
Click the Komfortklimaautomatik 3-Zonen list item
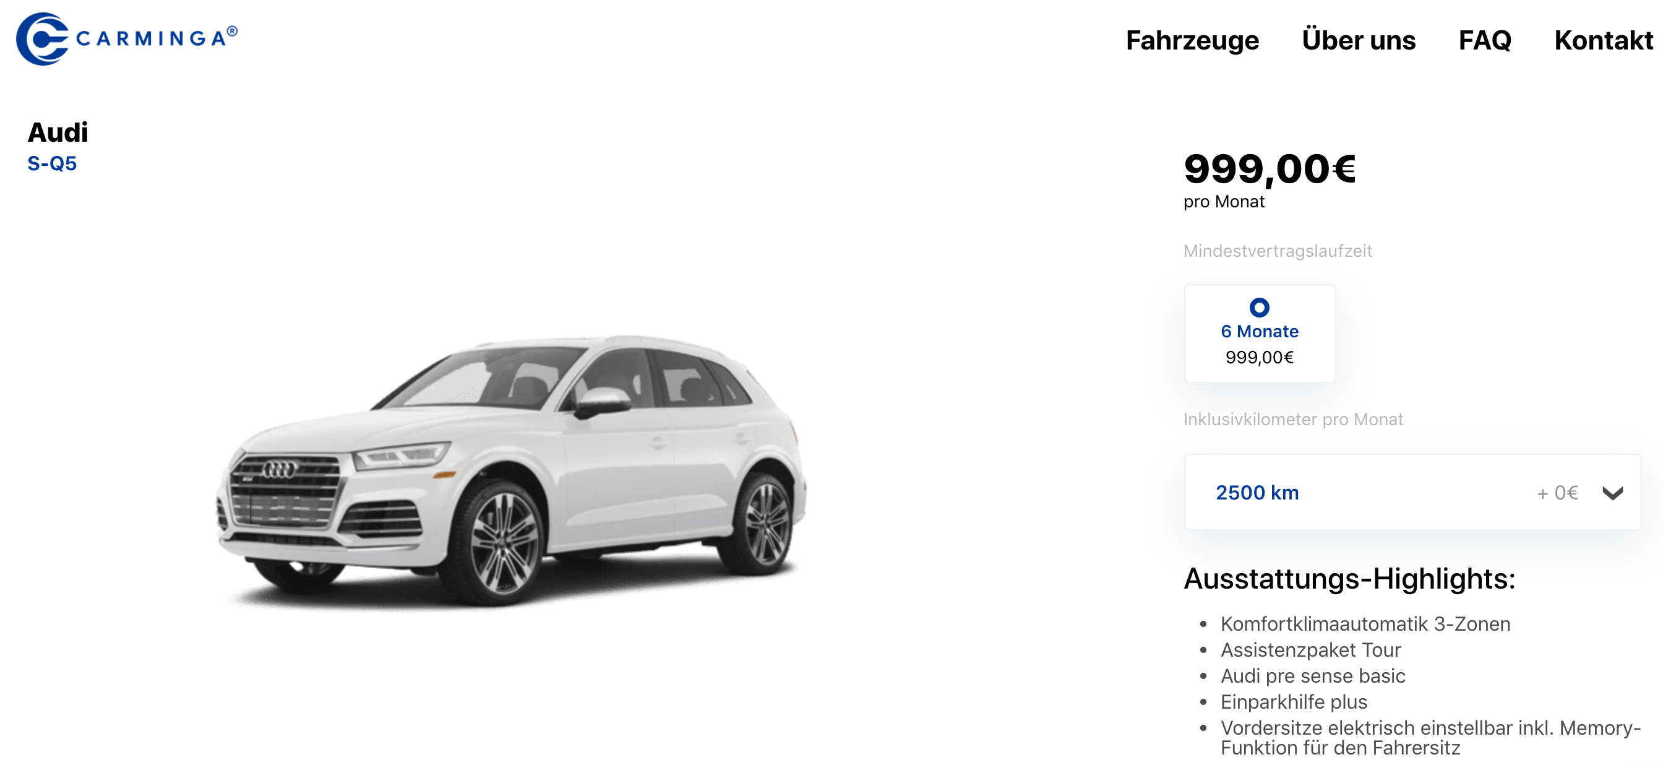point(1365,623)
